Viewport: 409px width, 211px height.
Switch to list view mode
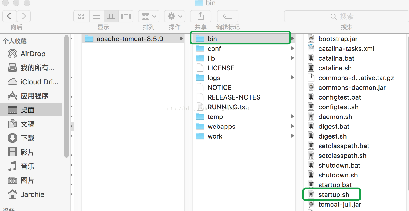coord(96,16)
